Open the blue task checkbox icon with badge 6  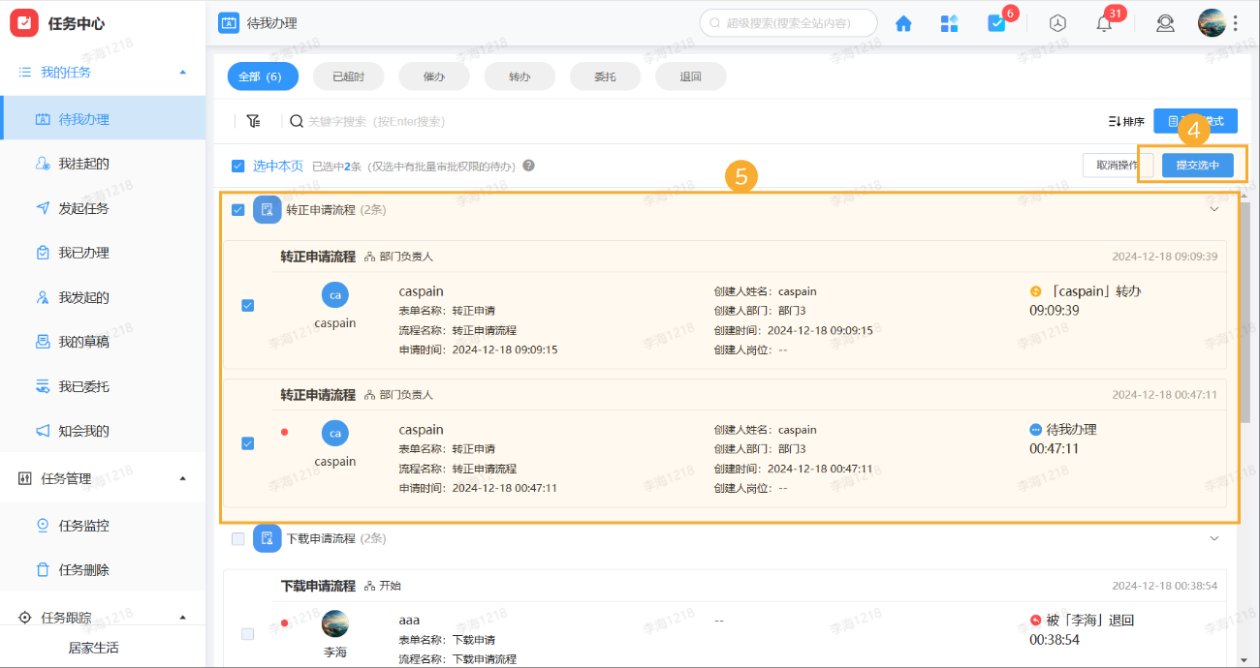[x=997, y=22]
